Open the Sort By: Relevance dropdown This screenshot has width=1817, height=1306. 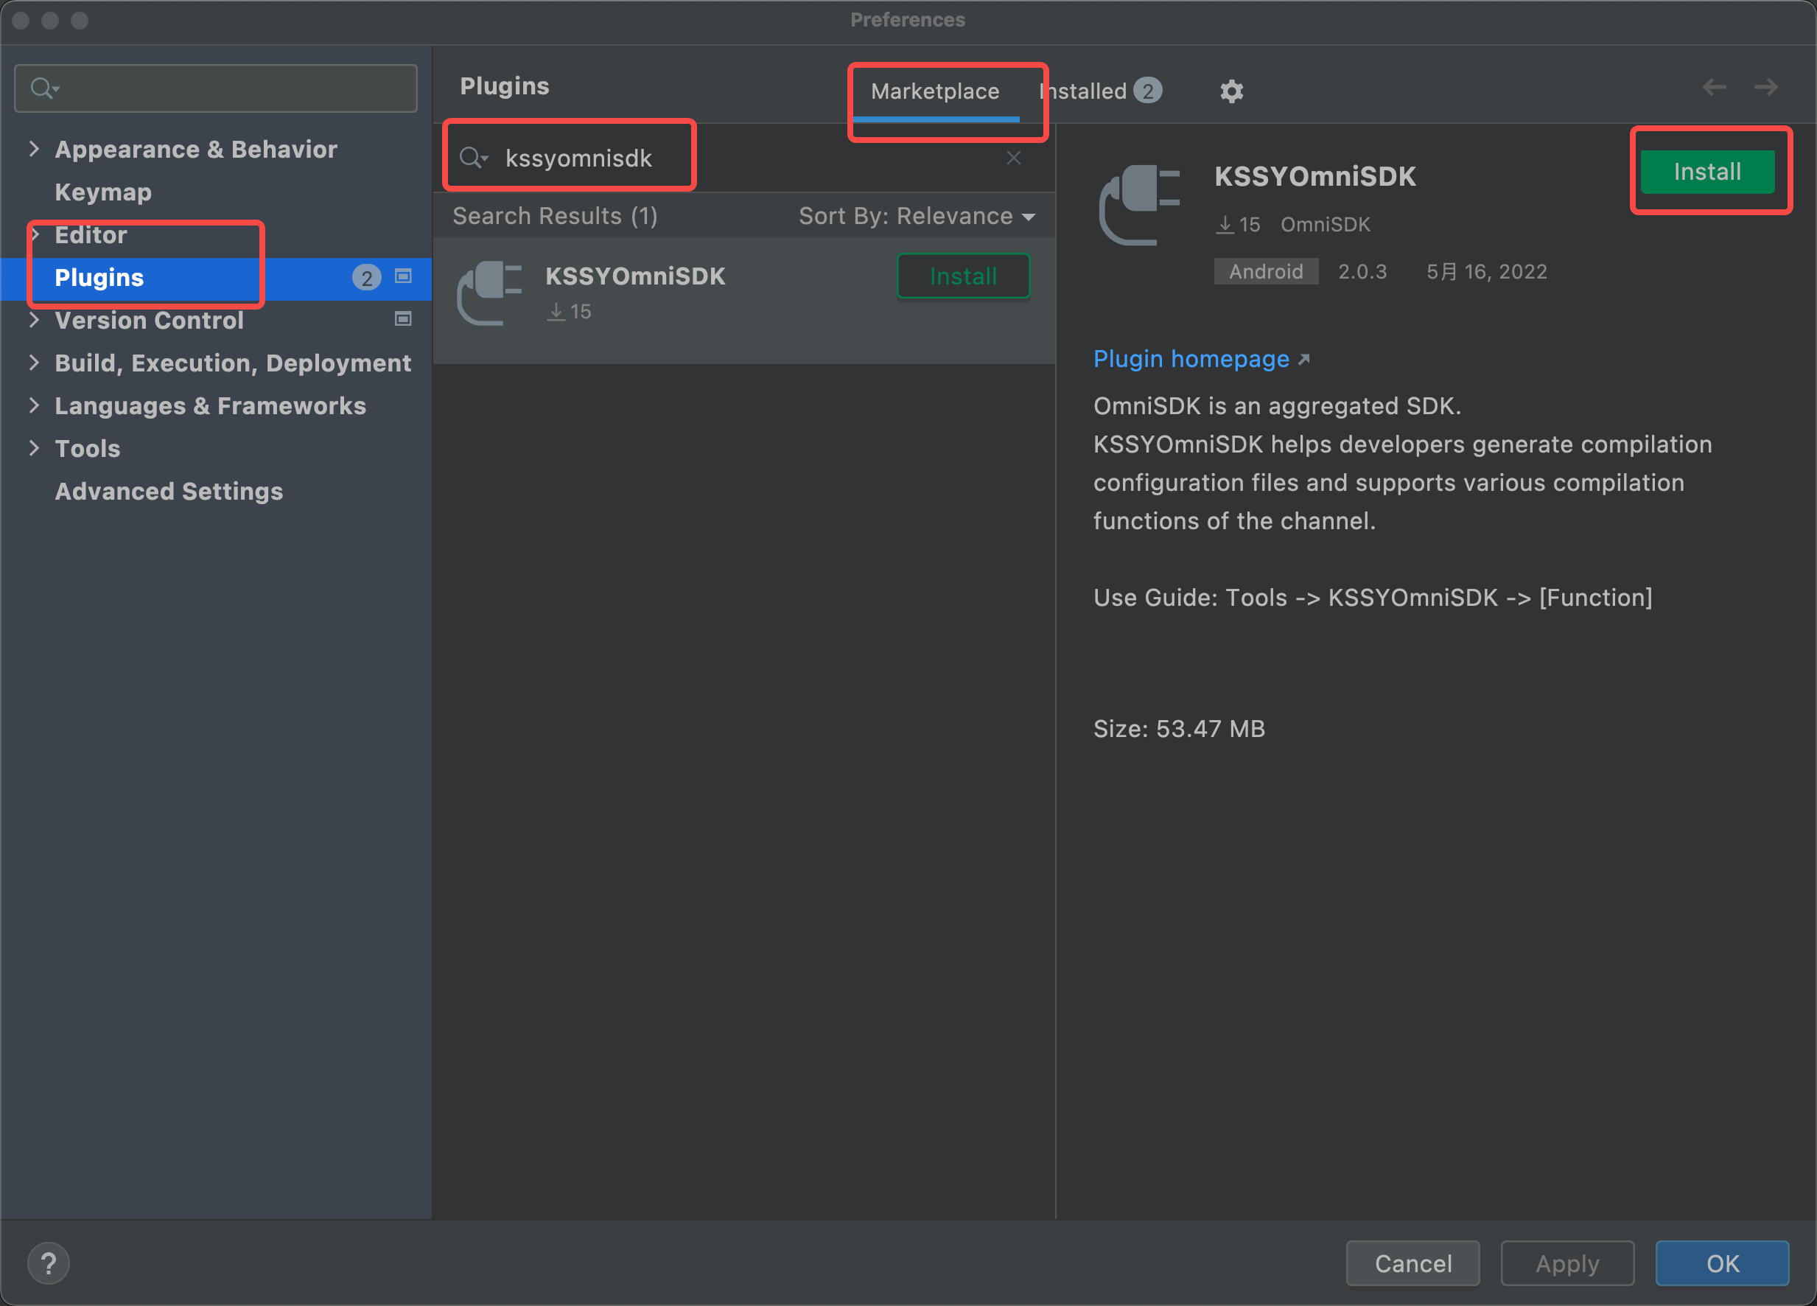917,215
